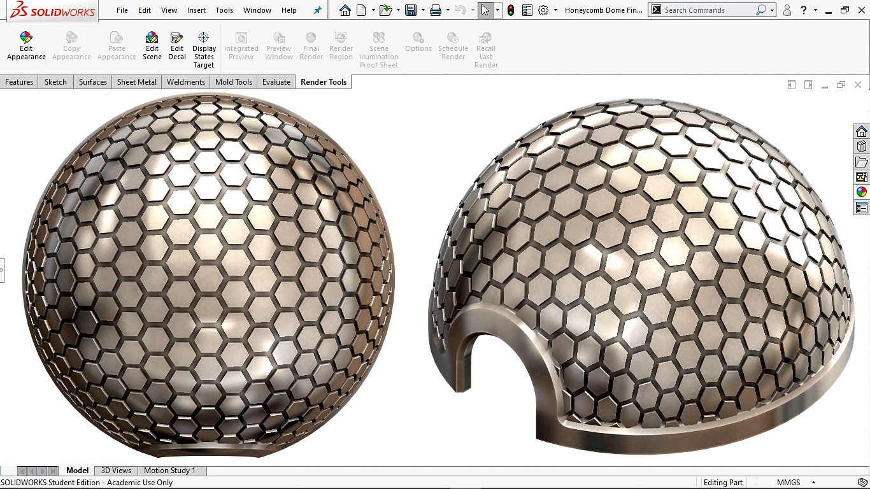Toggle the Select cursor tool
This screenshot has height=489, width=870.
(485, 10)
